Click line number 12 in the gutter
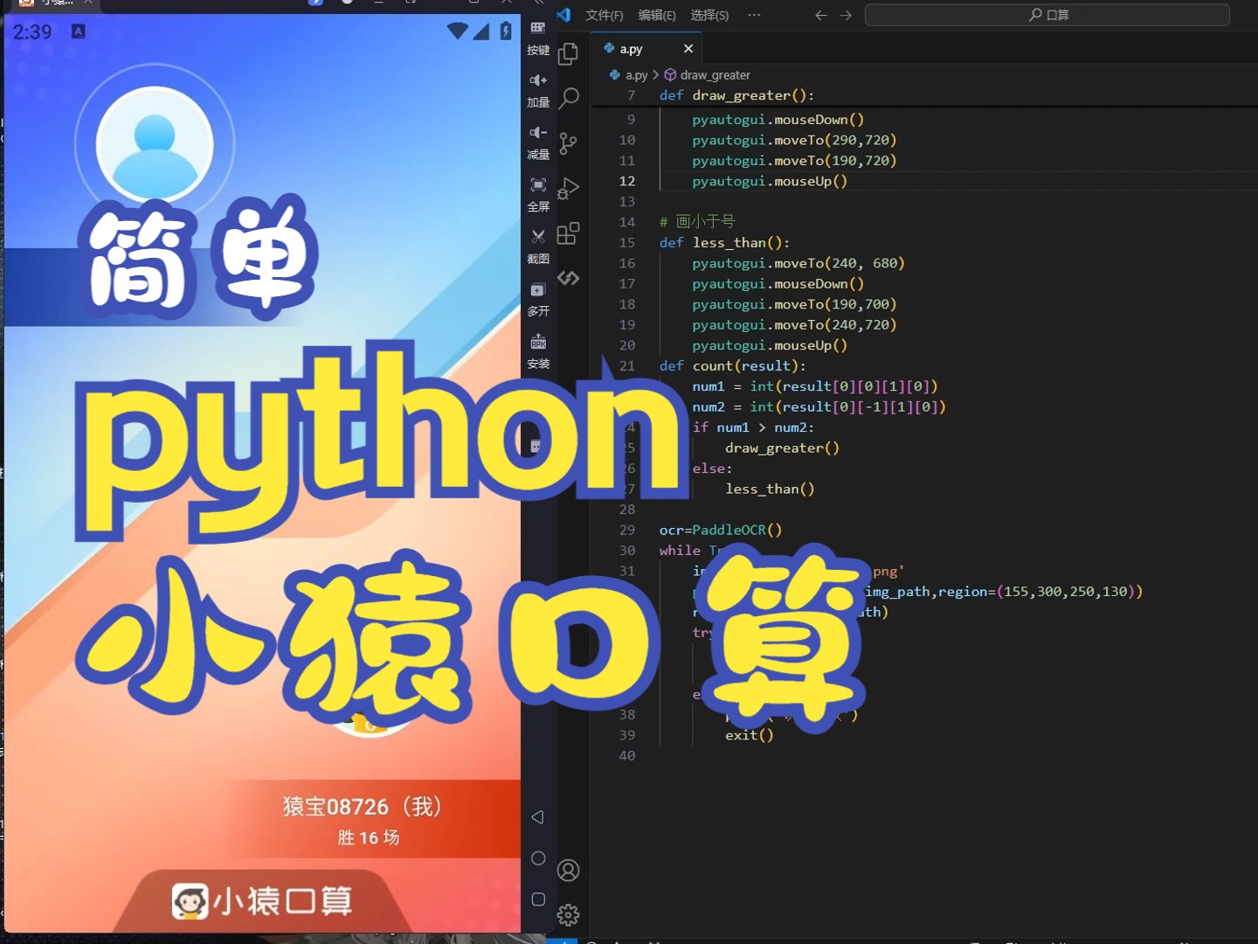1258x944 pixels. [x=627, y=181]
